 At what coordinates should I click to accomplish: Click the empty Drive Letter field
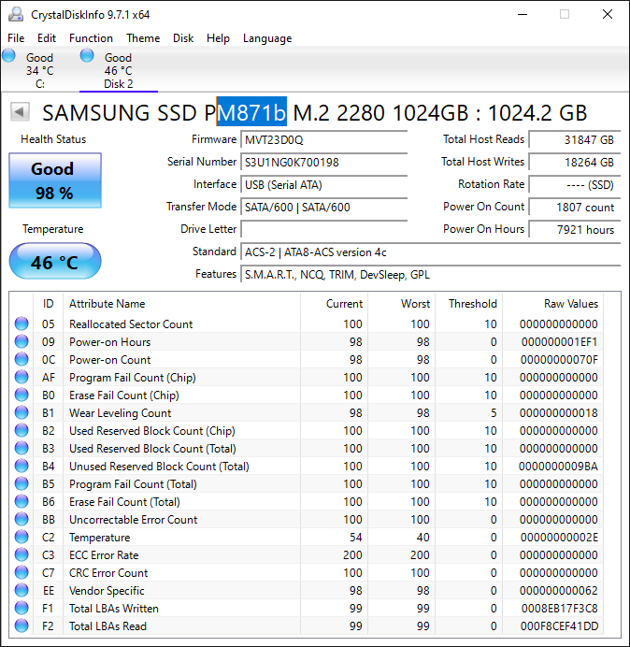pyautogui.click(x=323, y=229)
